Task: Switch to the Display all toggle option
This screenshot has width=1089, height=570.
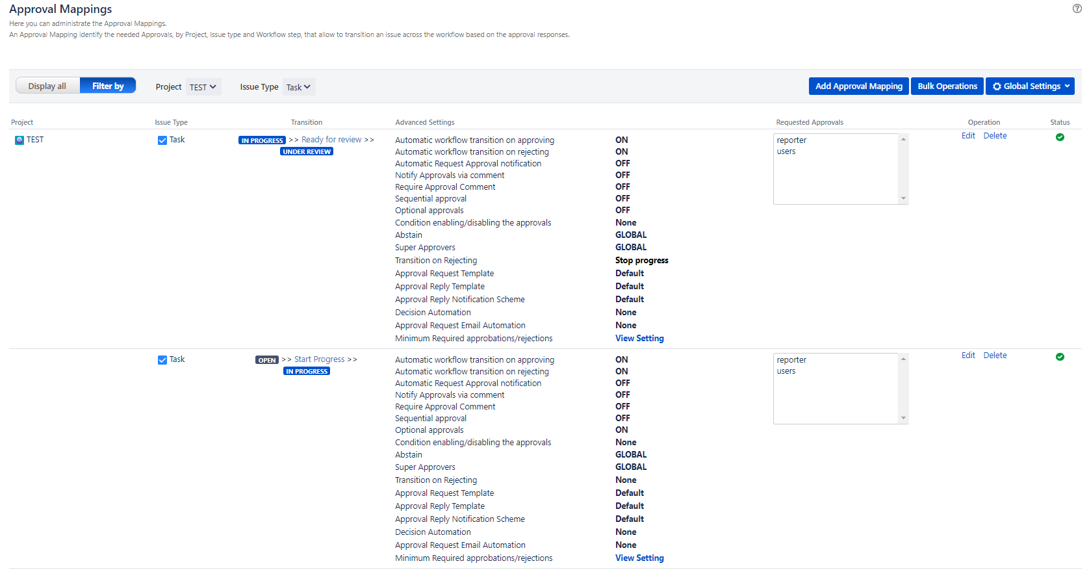Action: (x=47, y=86)
